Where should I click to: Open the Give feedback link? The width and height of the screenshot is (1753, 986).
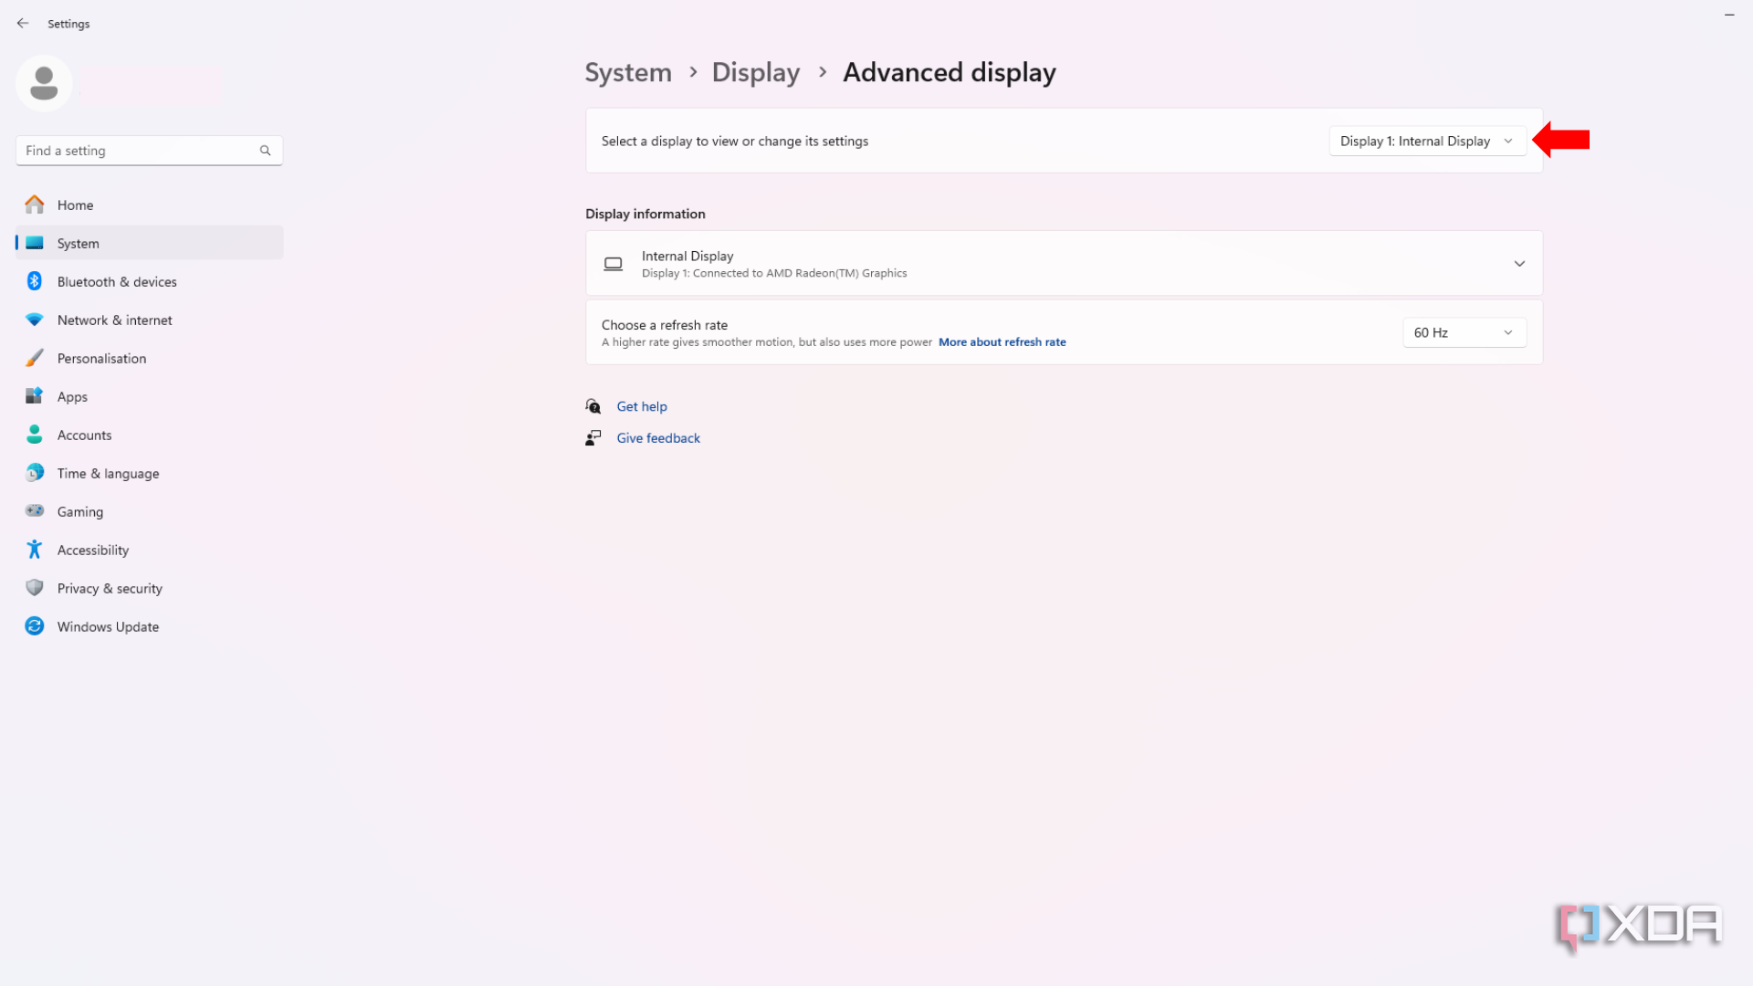tap(657, 437)
